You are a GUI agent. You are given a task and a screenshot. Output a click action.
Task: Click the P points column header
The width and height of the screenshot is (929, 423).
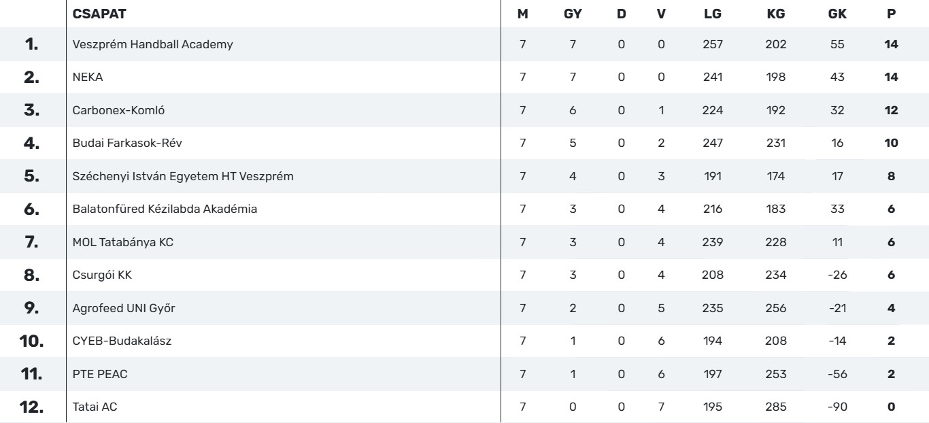(x=892, y=14)
